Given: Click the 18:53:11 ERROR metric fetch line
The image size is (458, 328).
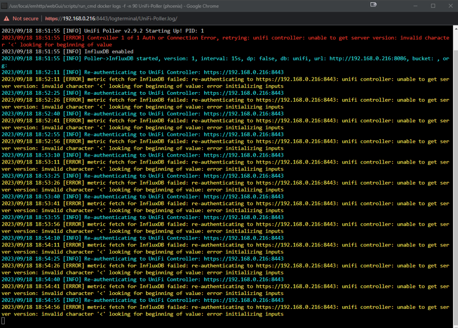Looking at the screenshot, I should coord(225,166).
